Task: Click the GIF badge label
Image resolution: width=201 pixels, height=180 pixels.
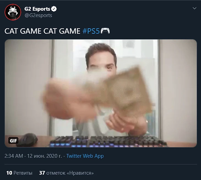Action: [13, 141]
